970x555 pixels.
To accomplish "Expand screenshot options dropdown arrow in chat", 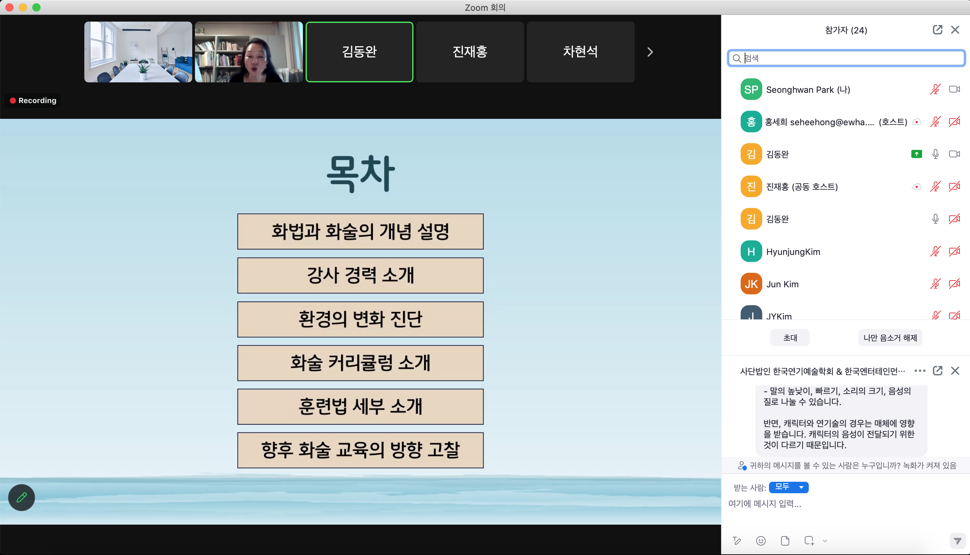I will (825, 540).
